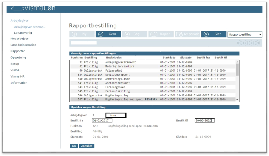Viewport: 269px width, 156px height.
Task: Select row 60 Følgeseddel
Action: pos(153,71)
